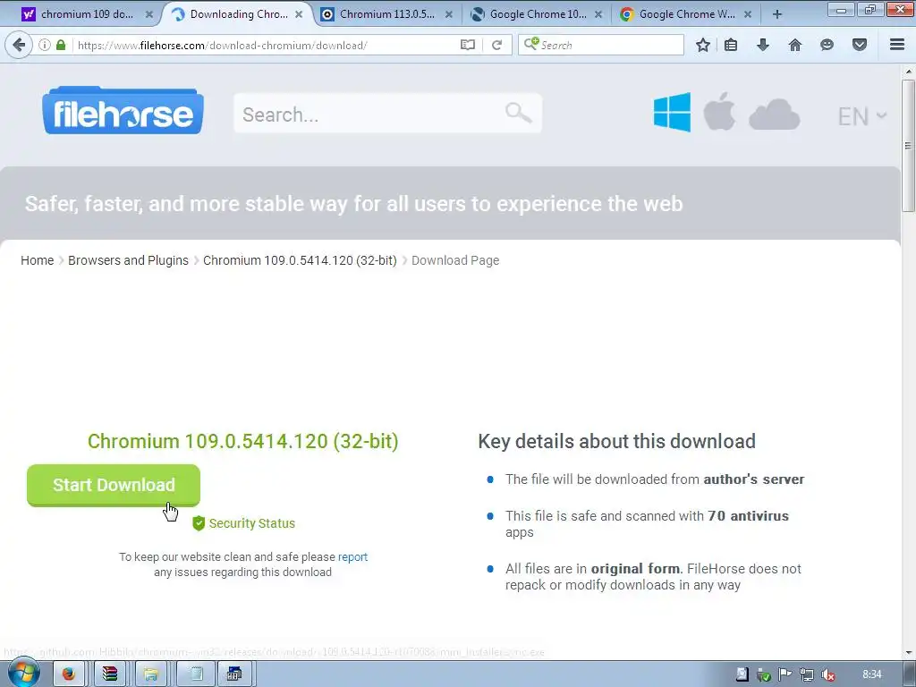Switch to the Downloading Chromium tab

(x=238, y=14)
